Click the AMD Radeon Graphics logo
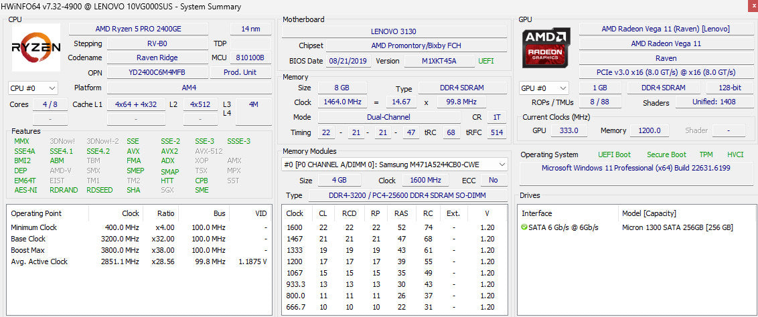This screenshot has width=758, height=317. tap(546, 47)
